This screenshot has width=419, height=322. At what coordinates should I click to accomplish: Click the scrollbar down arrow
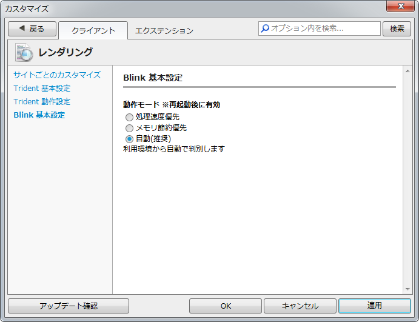[x=407, y=289]
